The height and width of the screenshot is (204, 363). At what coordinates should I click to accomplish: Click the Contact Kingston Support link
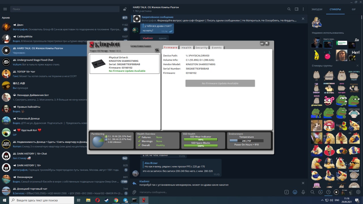(141, 46)
